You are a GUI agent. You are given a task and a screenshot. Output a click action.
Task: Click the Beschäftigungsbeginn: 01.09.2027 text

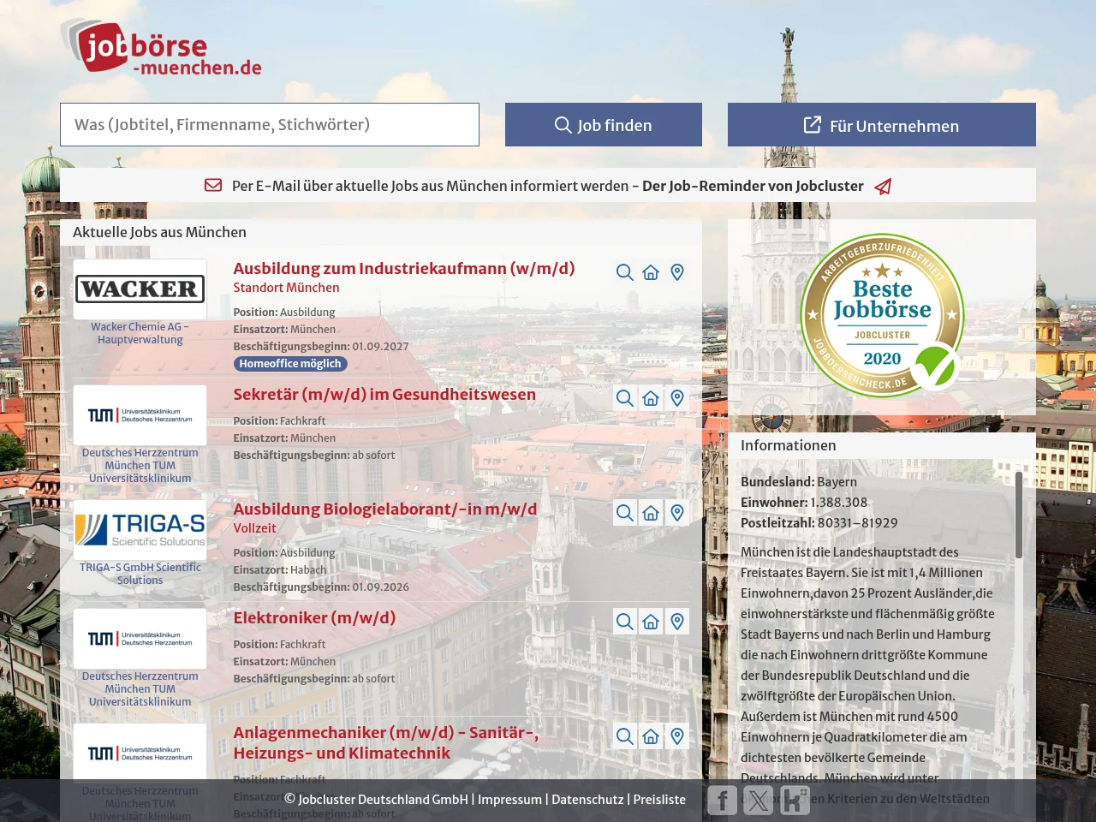click(x=321, y=347)
